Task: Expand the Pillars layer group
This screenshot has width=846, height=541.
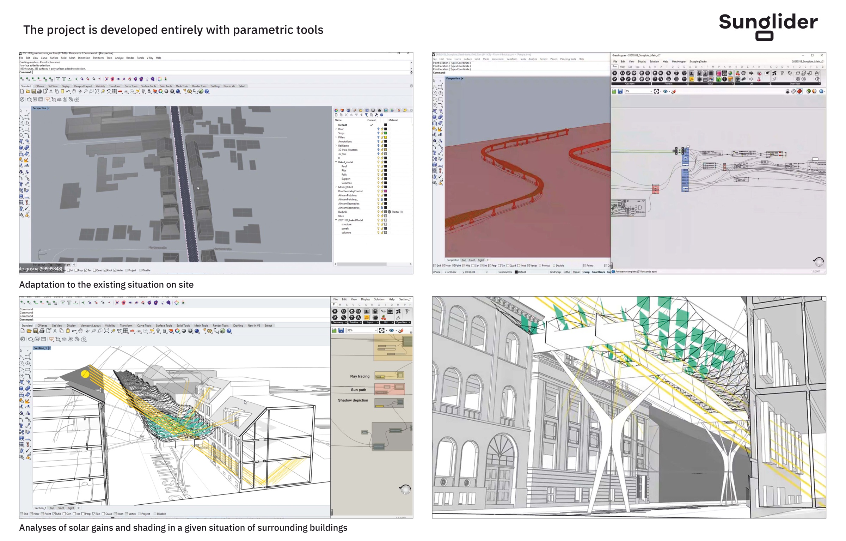Action: pos(336,138)
